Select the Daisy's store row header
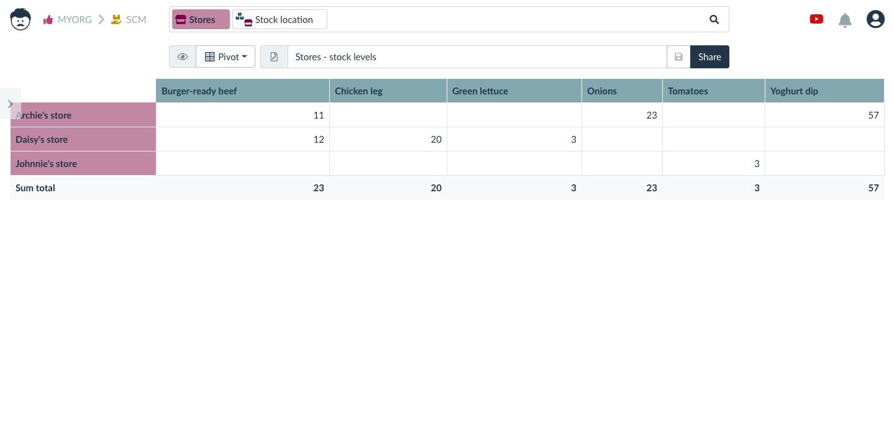The image size is (894, 439). (83, 139)
